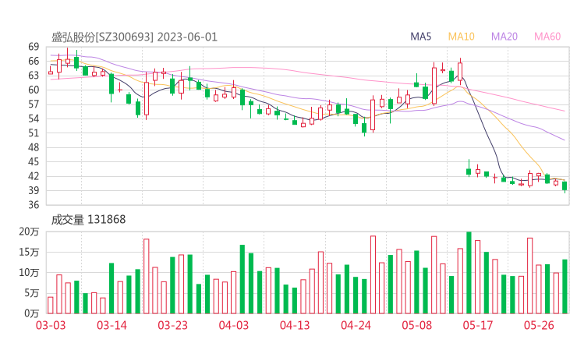
Task: Click the 36 price axis label
Action: [x=34, y=204]
